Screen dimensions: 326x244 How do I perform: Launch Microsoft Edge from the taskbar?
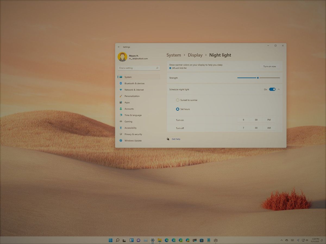pyautogui.click(x=167, y=240)
